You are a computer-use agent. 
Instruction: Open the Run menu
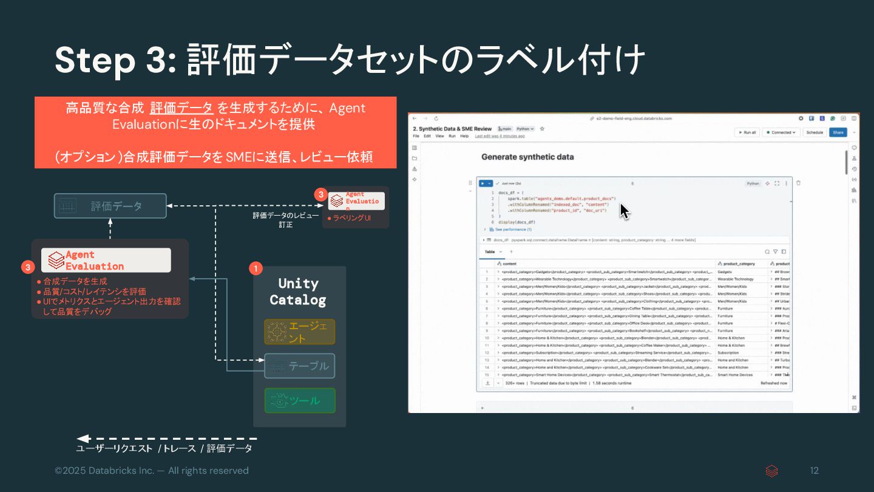point(452,136)
